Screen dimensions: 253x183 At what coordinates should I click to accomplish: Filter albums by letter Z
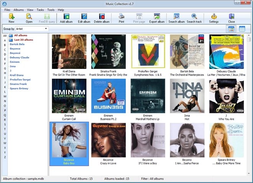click(x=5, y=157)
